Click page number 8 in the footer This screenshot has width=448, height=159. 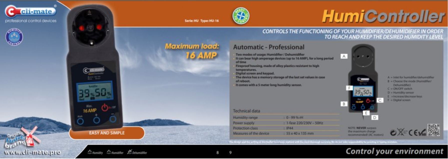click(218, 152)
